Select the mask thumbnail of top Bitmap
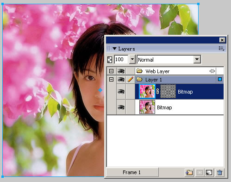 (x=168, y=91)
